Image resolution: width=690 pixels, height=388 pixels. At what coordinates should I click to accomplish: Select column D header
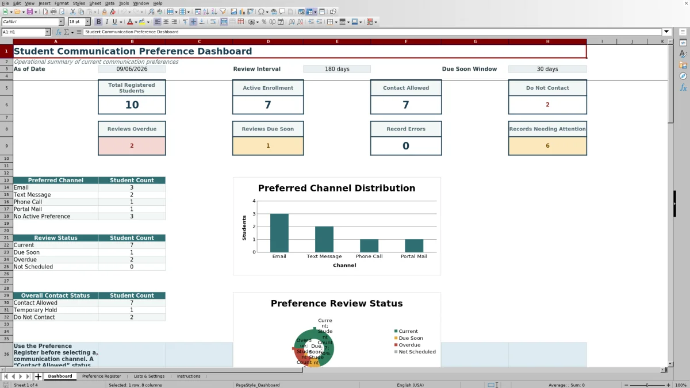coord(268,41)
